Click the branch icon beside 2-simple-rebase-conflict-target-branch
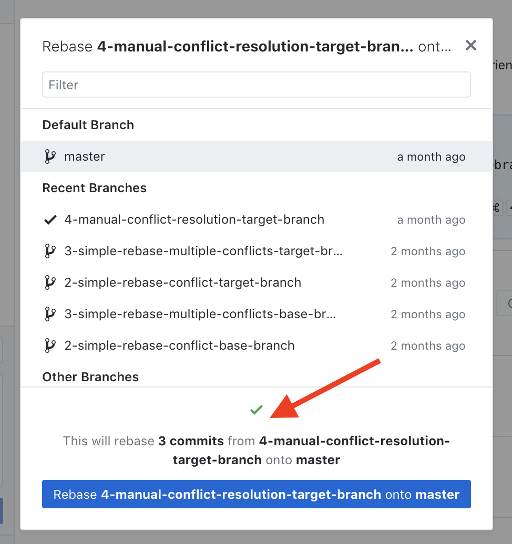Screen dimensions: 512x544 click(50, 283)
